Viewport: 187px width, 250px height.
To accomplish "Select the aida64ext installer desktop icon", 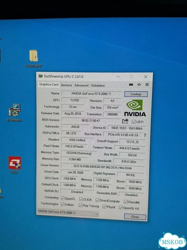I will click(15, 113).
